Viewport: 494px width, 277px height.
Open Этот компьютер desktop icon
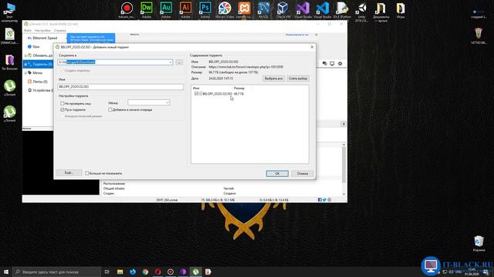(x=9, y=12)
